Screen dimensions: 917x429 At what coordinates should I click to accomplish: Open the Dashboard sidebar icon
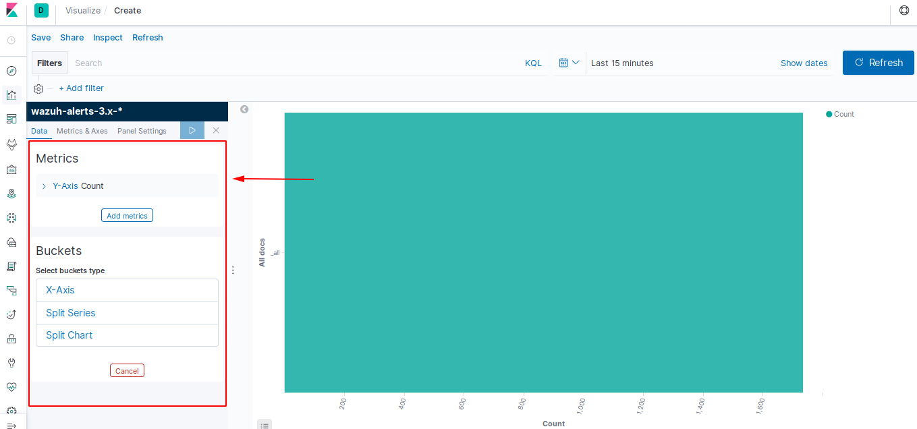11,119
